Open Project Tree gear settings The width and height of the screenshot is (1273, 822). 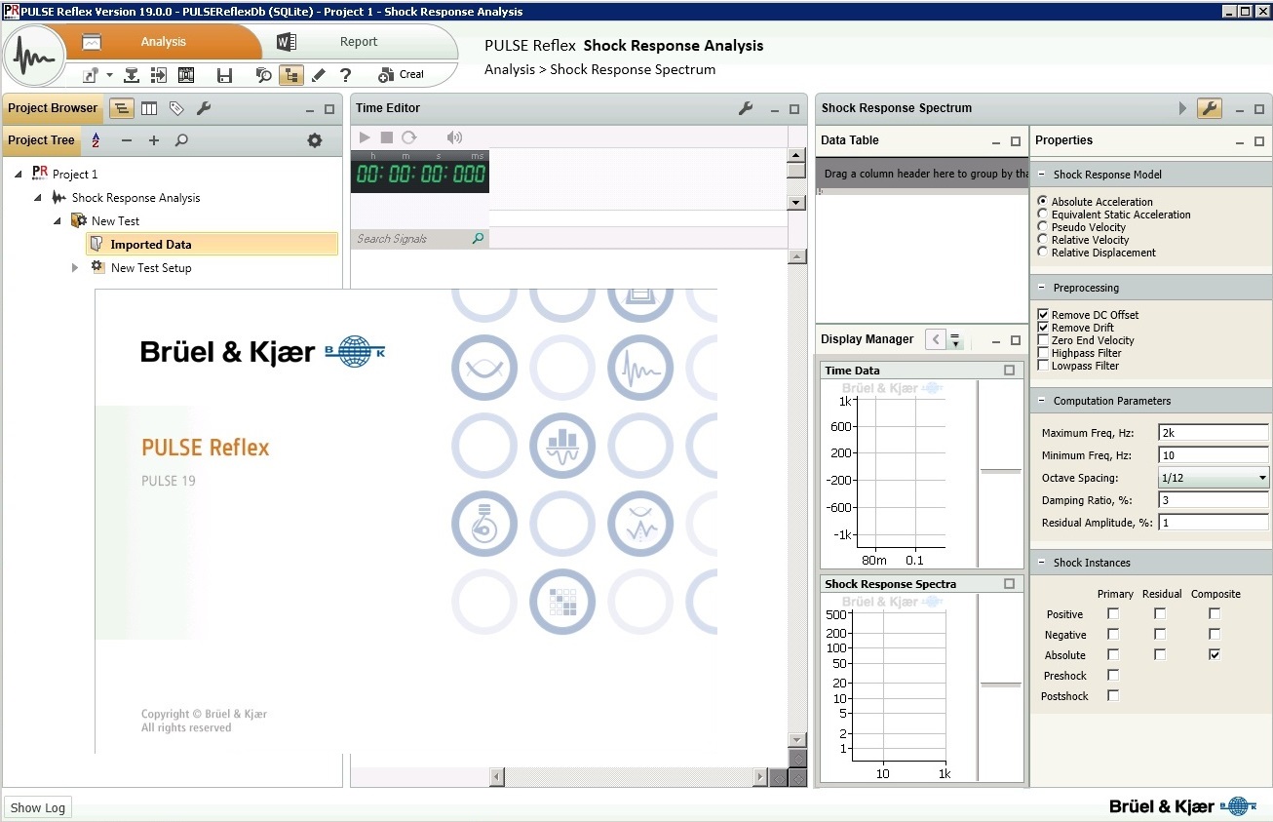[315, 140]
